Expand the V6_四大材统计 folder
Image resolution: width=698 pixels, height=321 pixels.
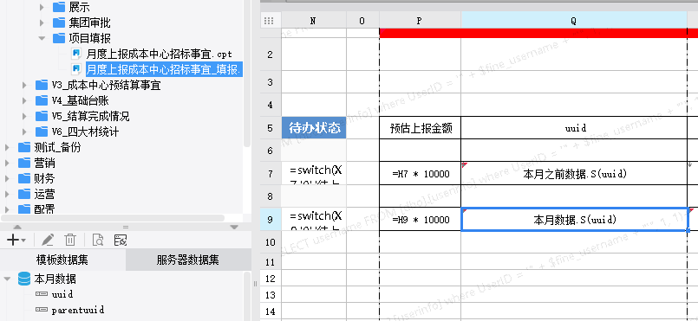tap(24, 132)
